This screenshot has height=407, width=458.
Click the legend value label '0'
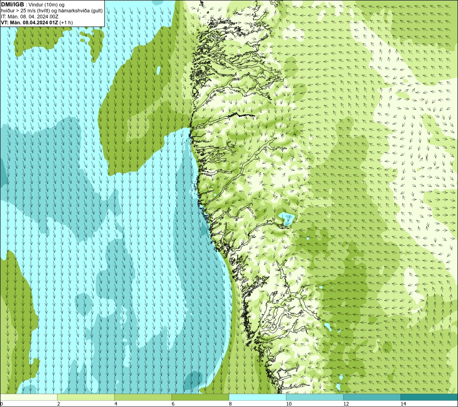tap(1, 404)
